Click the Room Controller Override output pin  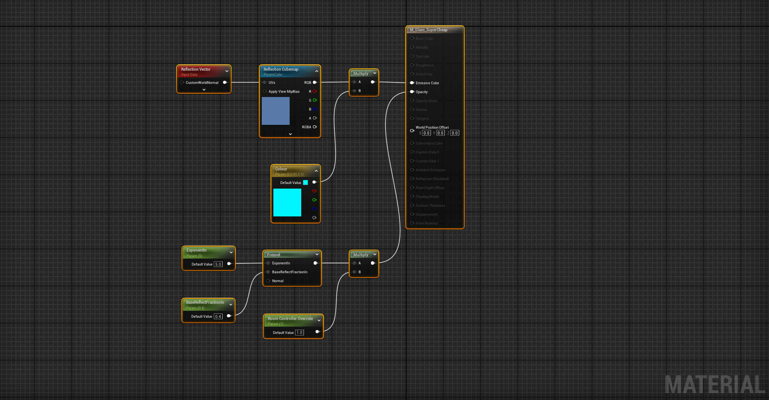coord(317,332)
